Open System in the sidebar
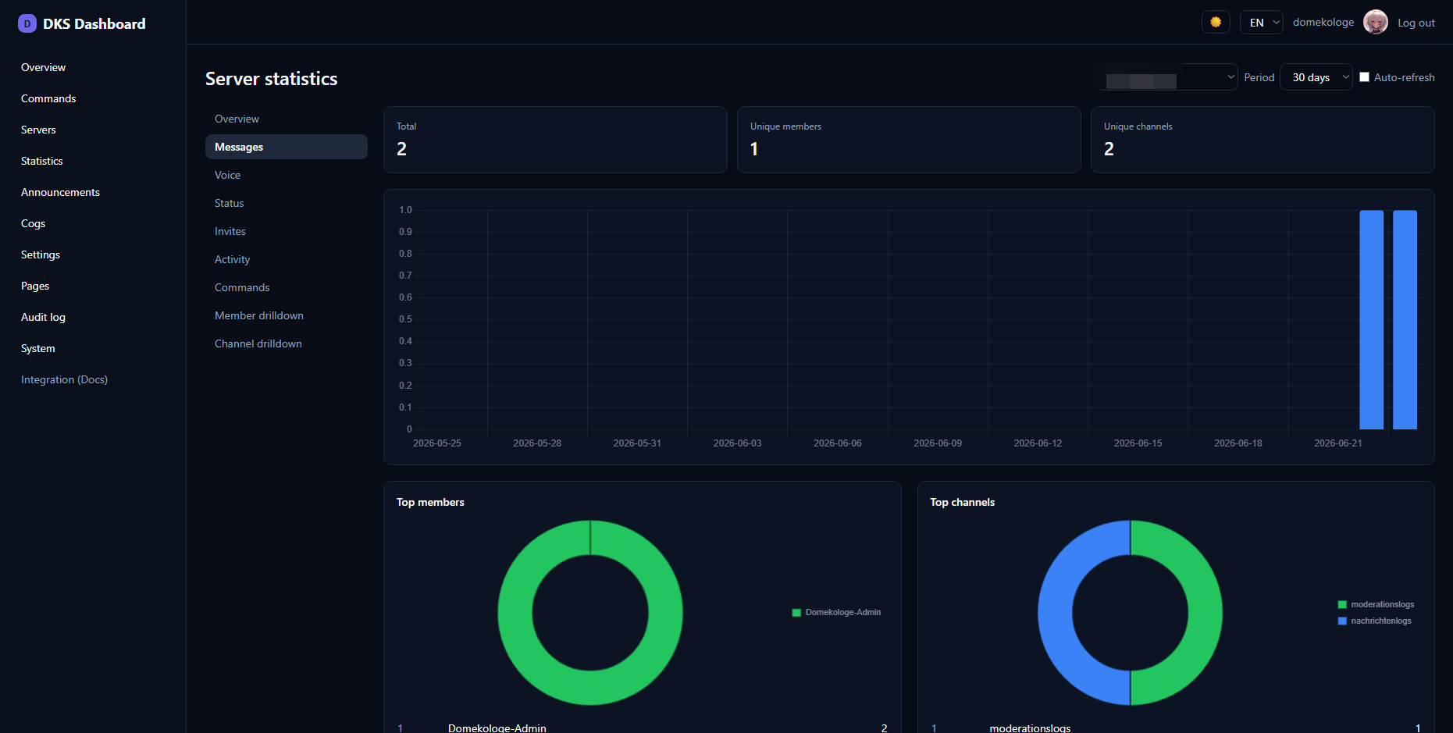 (38, 348)
